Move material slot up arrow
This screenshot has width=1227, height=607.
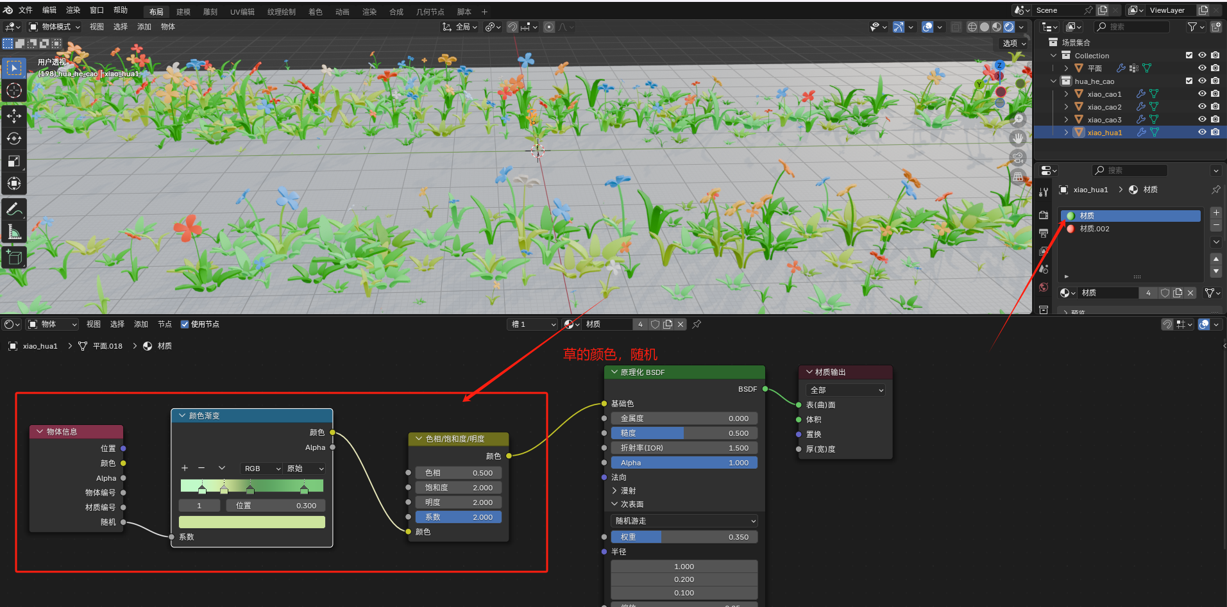pos(1216,259)
